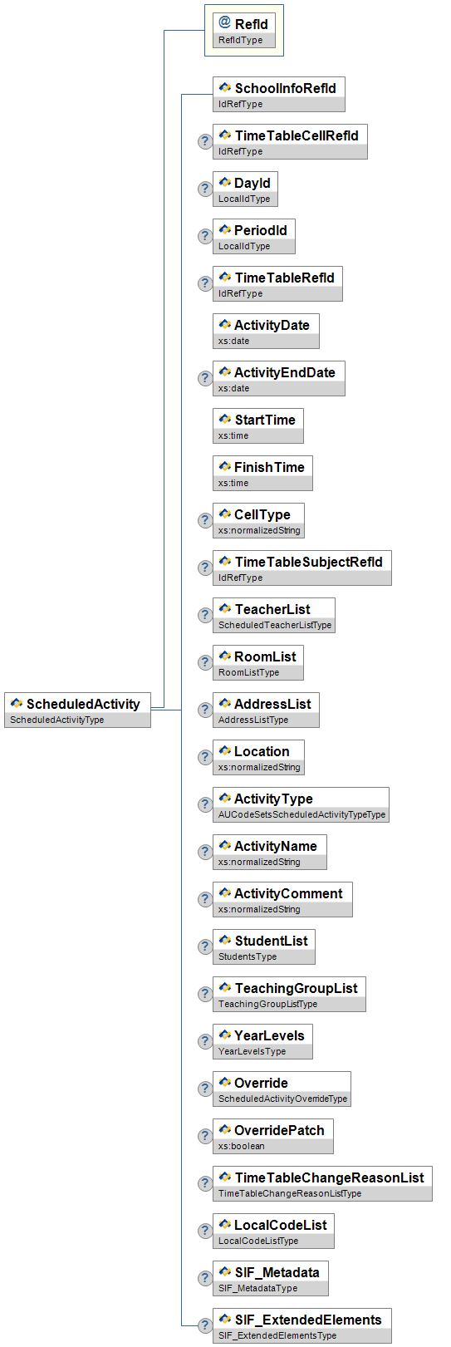Open the ActivityDate element node
The image size is (451, 1347).
click(x=266, y=331)
